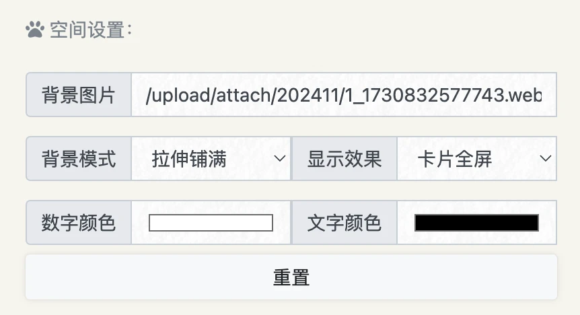580x315 pixels.
Task: Open the 拉伸铺满 background mode dropdown
Action: click(211, 159)
